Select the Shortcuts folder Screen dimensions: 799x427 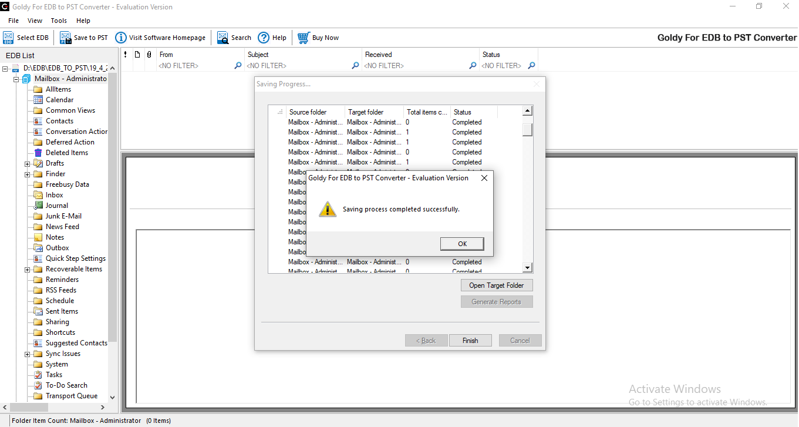tap(60, 332)
